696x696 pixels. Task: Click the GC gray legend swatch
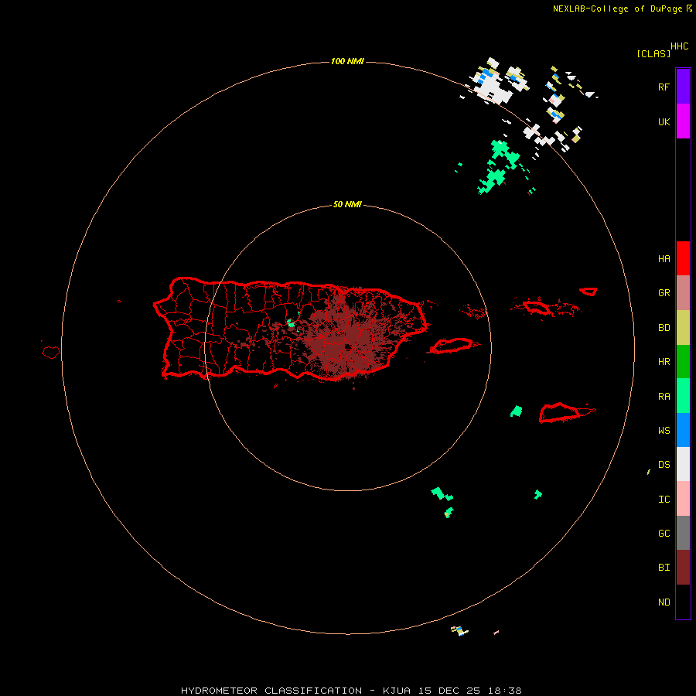pos(683,533)
